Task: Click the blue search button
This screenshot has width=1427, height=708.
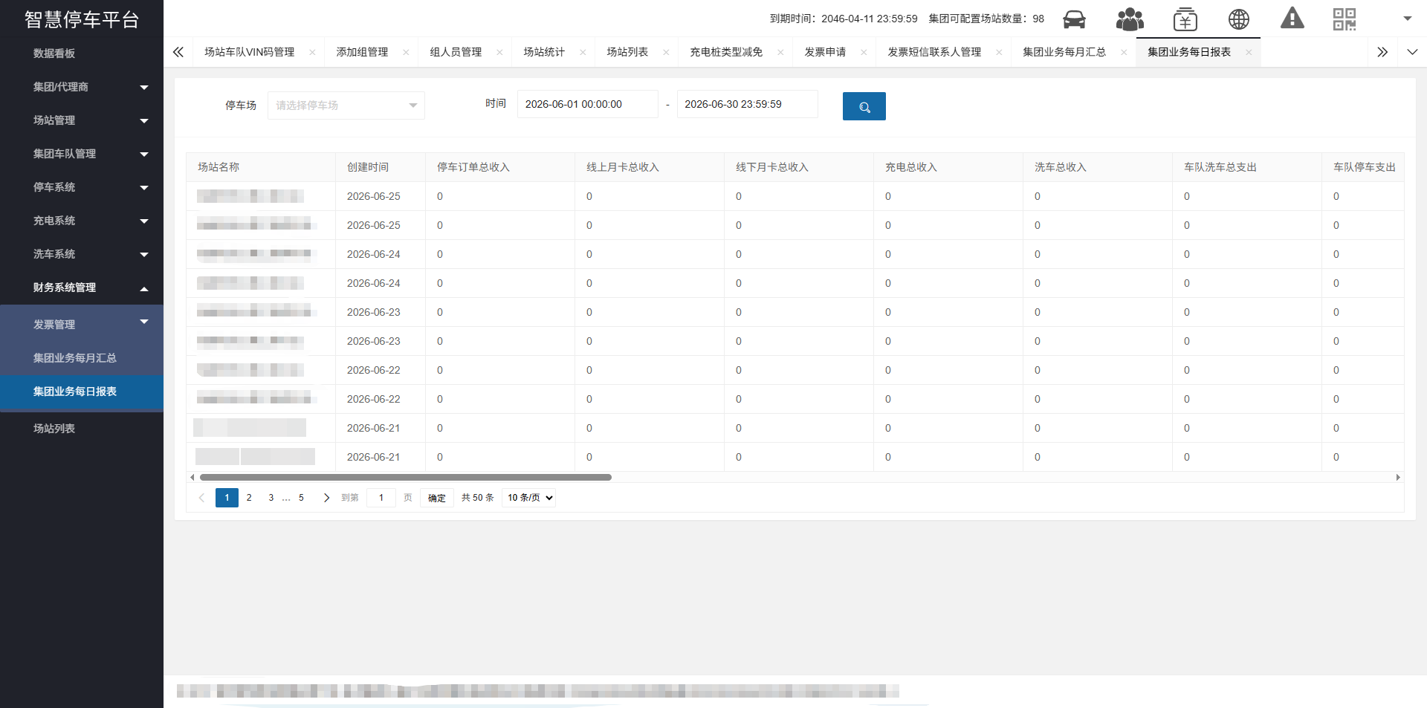Action: (x=864, y=106)
